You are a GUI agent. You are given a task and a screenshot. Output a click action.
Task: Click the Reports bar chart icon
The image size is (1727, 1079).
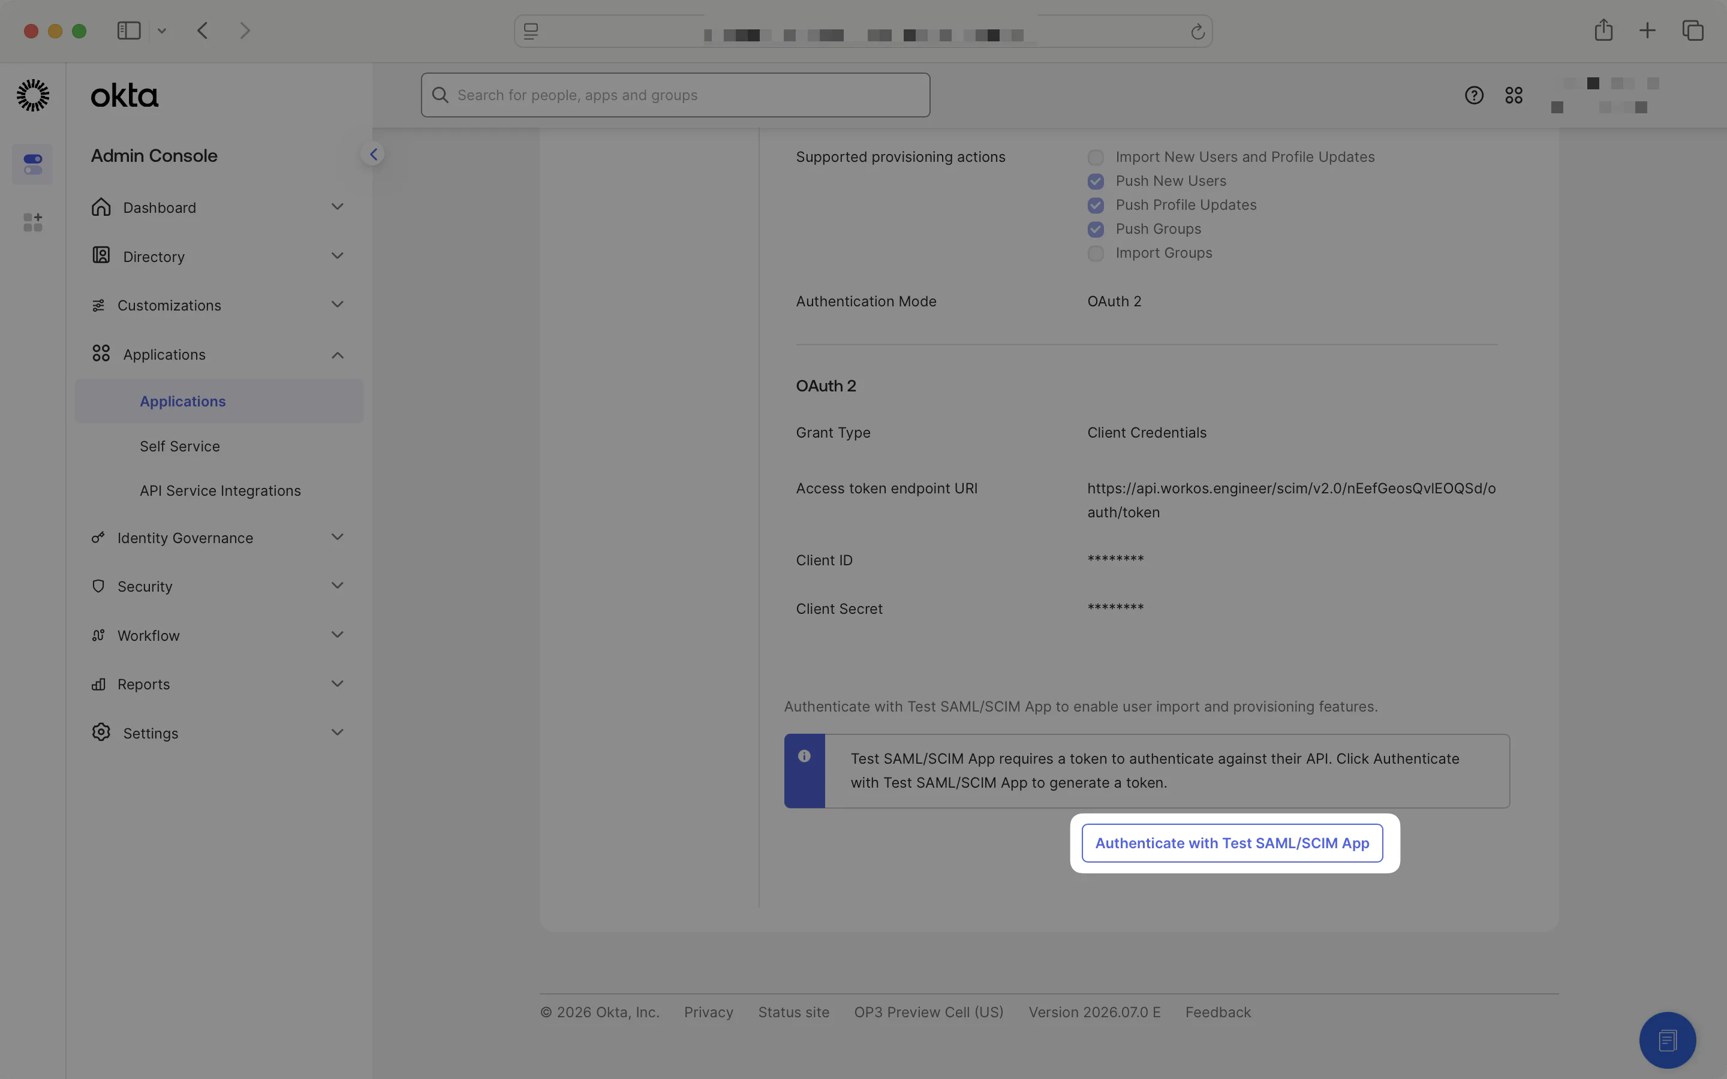[98, 685]
